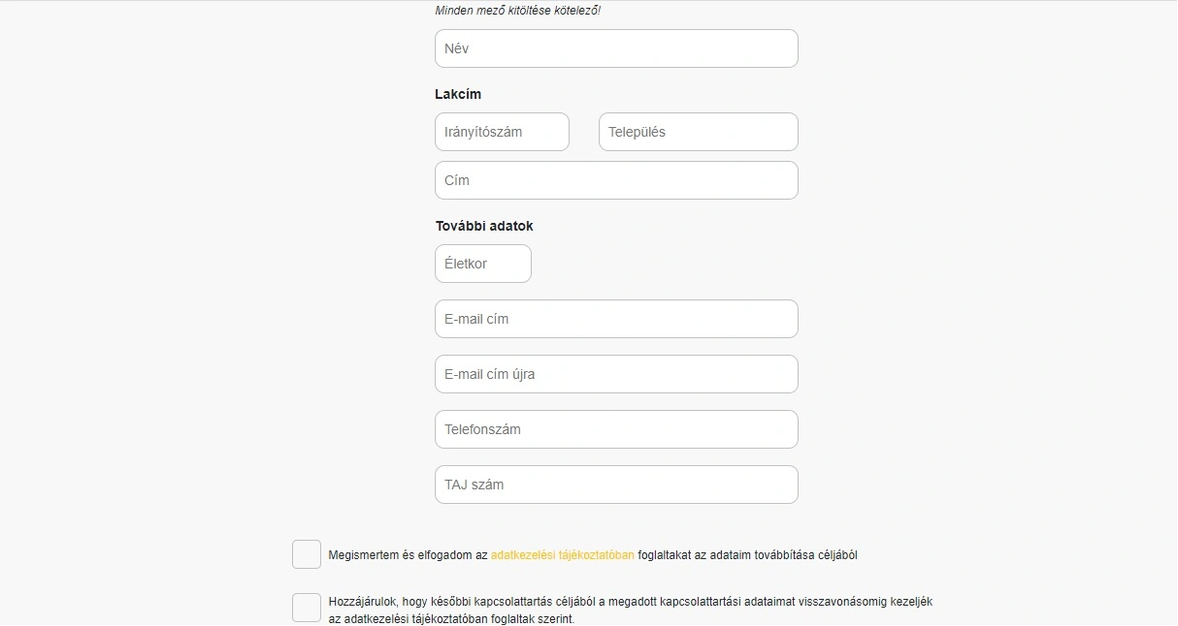The width and height of the screenshot is (1178, 626).
Task: Click the Lakcím section heading
Action: pyautogui.click(x=458, y=94)
